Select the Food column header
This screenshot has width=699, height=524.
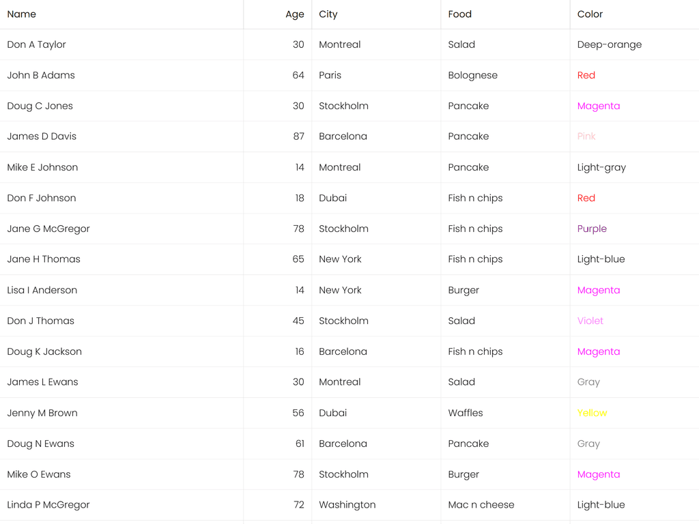click(x=460, y=14)
